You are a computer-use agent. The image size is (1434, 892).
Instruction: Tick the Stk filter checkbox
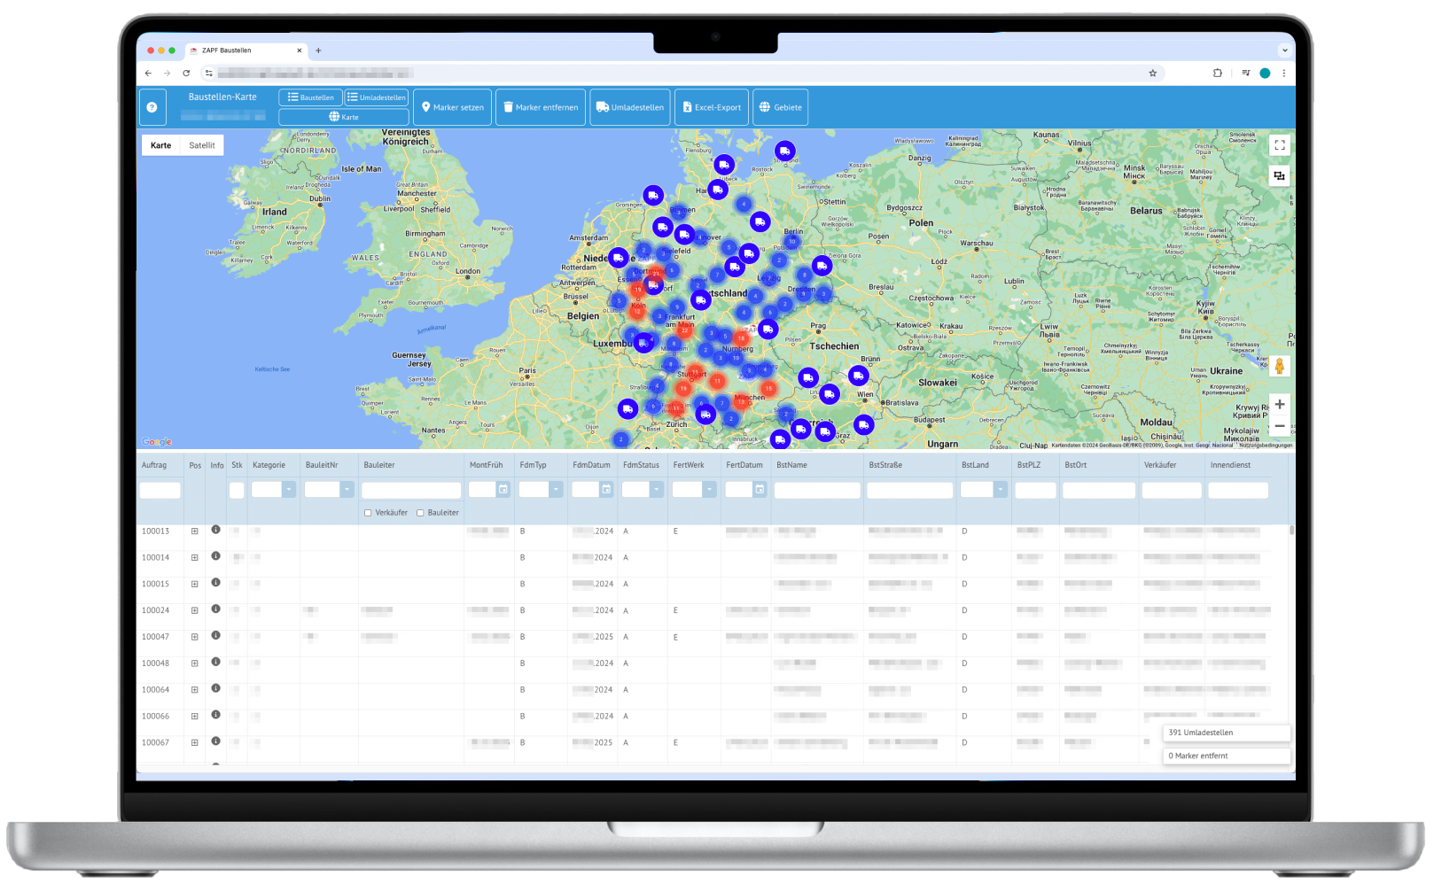point(237,490)
